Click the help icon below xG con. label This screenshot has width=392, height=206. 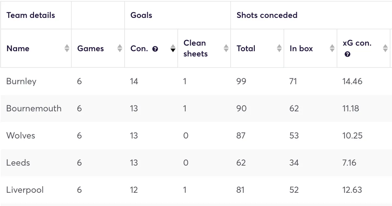(347, 54)
